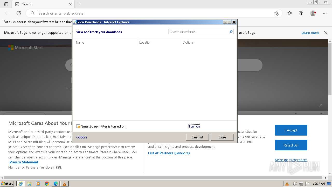
Task: Dismiss the Edge unsupported notification bar
Action: tap(326, 33)
